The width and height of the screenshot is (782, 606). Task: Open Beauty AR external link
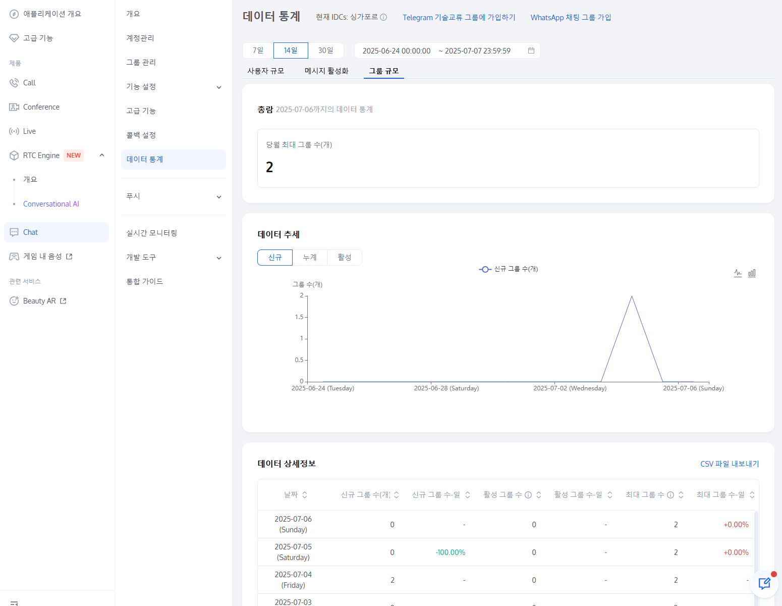(39, 301)
